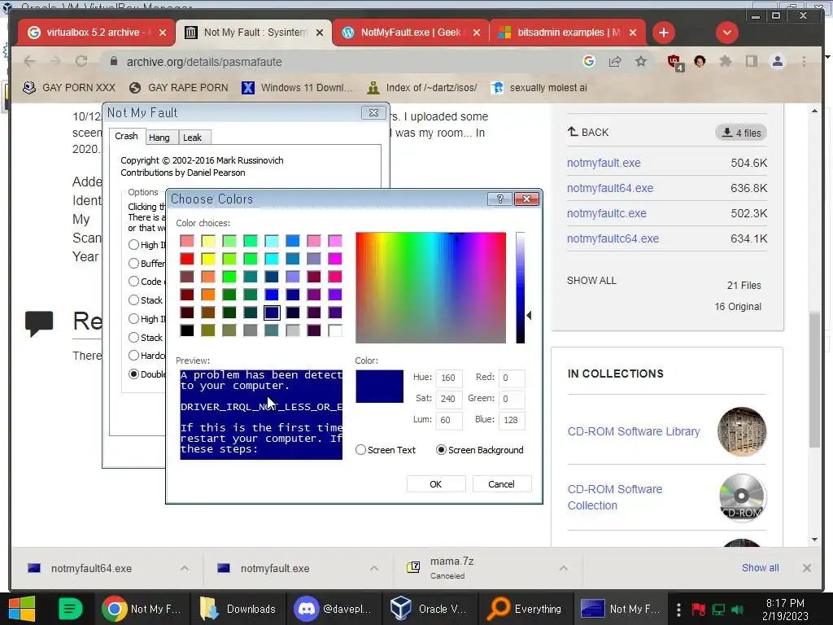The image size is (833, 625).
Task: Open the Crash tab
Action: point(126,136)
